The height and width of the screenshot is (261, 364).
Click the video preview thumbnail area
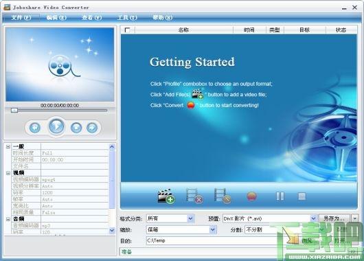coord(60,65)
